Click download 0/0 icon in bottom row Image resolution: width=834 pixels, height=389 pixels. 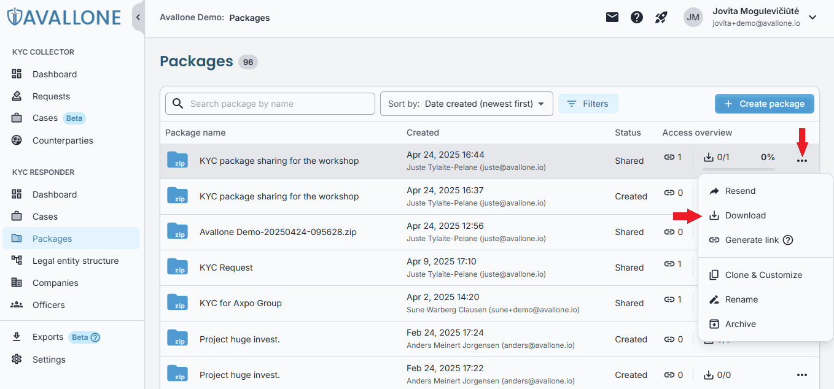coord(708,375)
